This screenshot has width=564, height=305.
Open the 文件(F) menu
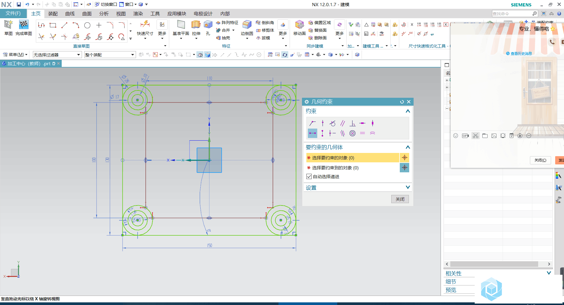pos(13,14)
